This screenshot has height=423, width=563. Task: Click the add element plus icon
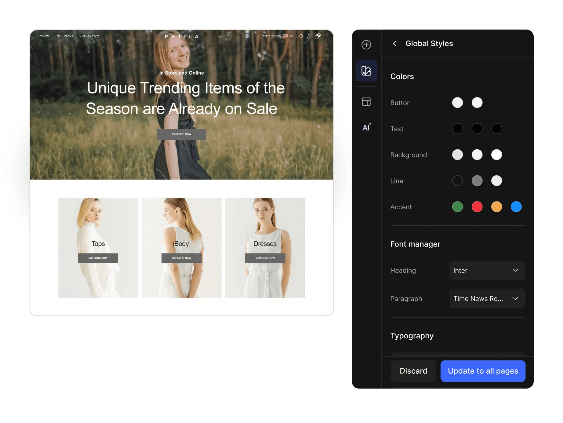click(366, 45)
